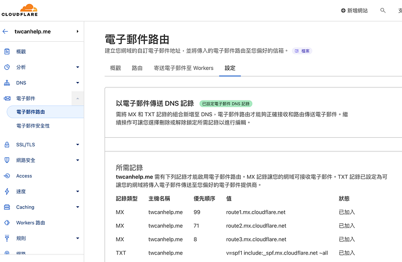The width and height of the screenshot is (402, 262).
Task: Expand the Caching sidebar section
Action: point(78,207)
